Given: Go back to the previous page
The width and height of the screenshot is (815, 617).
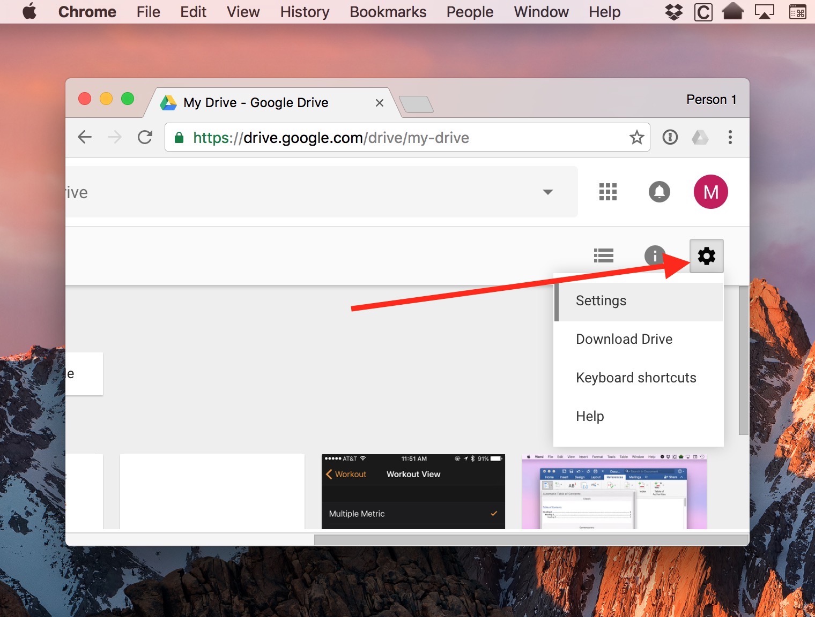Looking at the screenshot, I should click(x=85, y=138).
